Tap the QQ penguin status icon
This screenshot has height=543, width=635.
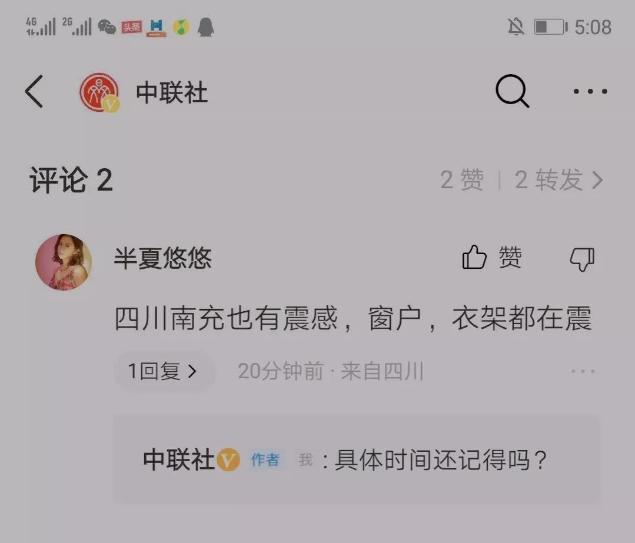(x=206, y=27)
